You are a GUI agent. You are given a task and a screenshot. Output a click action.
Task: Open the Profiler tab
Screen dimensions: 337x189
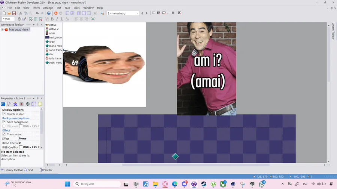(x=46, y=170)
